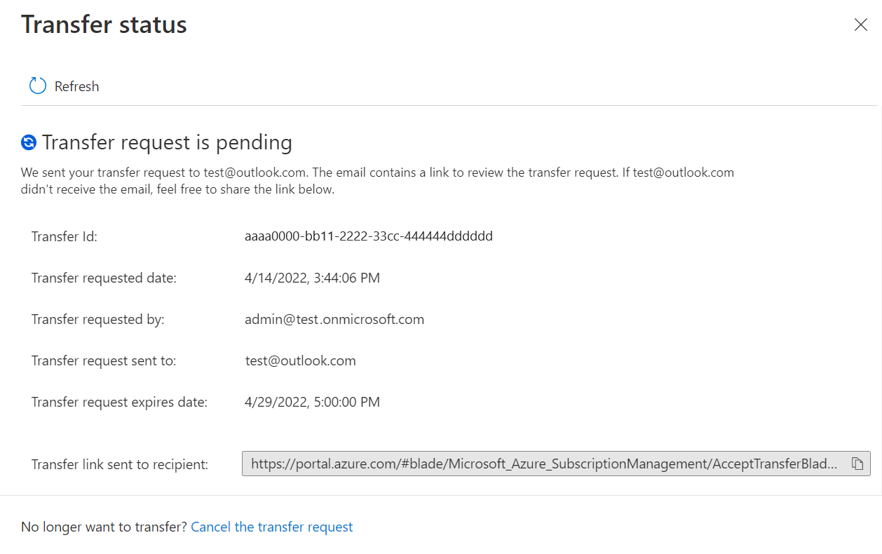Click the Transfer requested by label
The width and height of the screenshot is (882, 554).
[97, 319]
